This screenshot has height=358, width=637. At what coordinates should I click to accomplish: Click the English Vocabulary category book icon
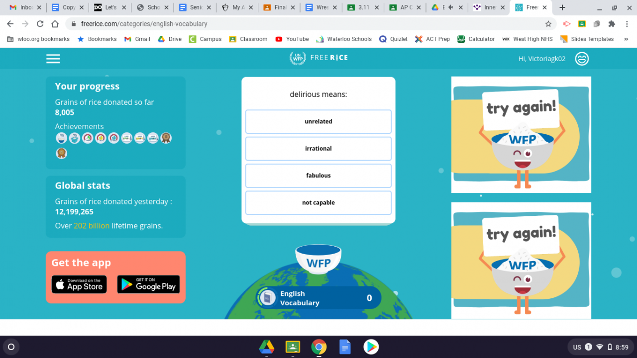[267, 298]
